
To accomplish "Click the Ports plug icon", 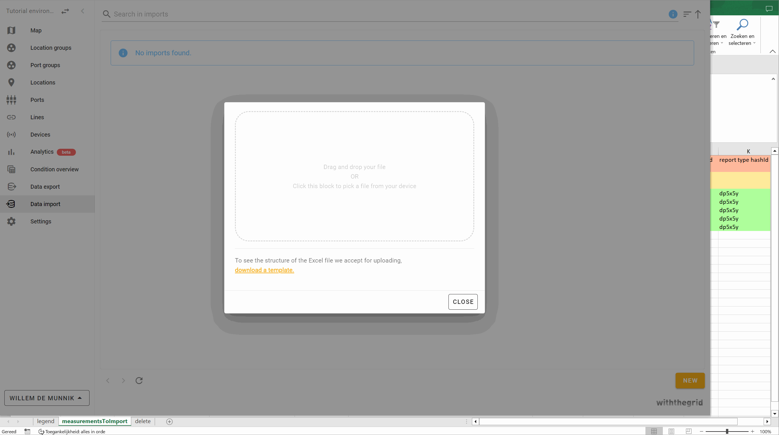I will pyautogui.click(x=11, y=100).
